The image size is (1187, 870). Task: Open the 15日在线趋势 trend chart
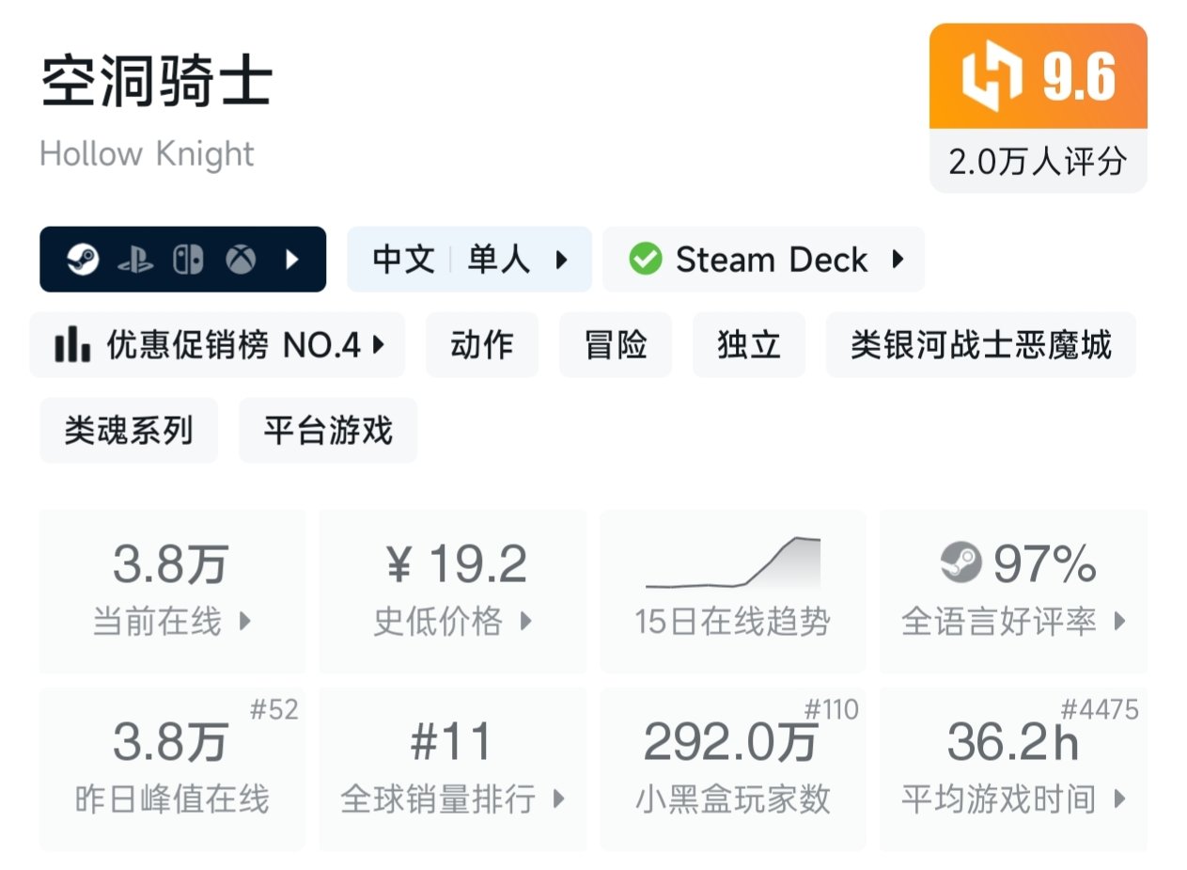click(x=732, y=590)
